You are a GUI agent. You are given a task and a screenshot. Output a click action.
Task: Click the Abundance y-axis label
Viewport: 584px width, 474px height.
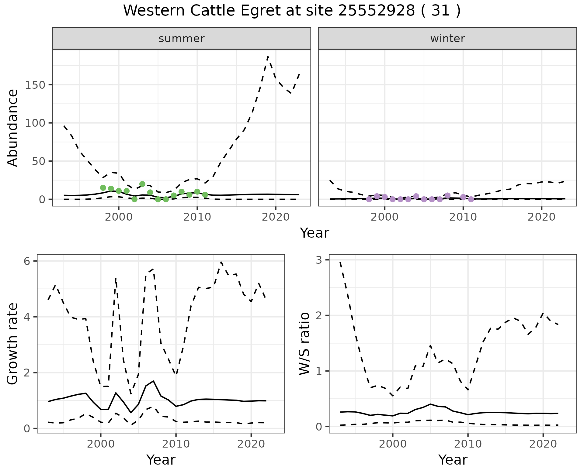coord(12,128)
